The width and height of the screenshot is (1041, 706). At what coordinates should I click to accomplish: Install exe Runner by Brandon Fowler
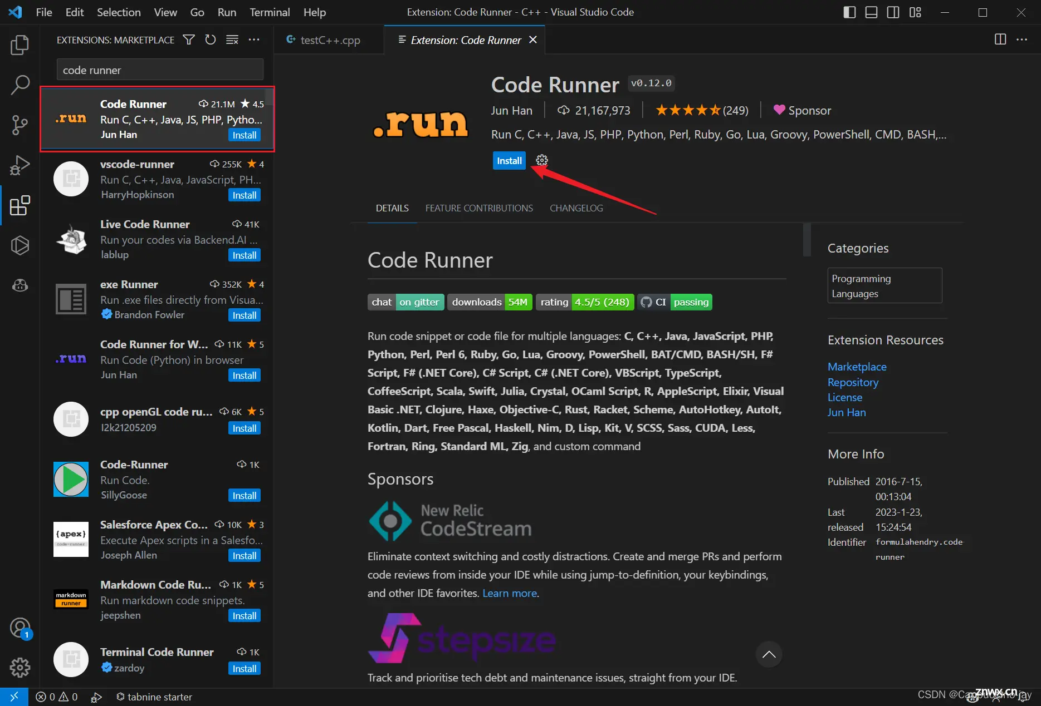pyautogui.click(x=245, y=315)
